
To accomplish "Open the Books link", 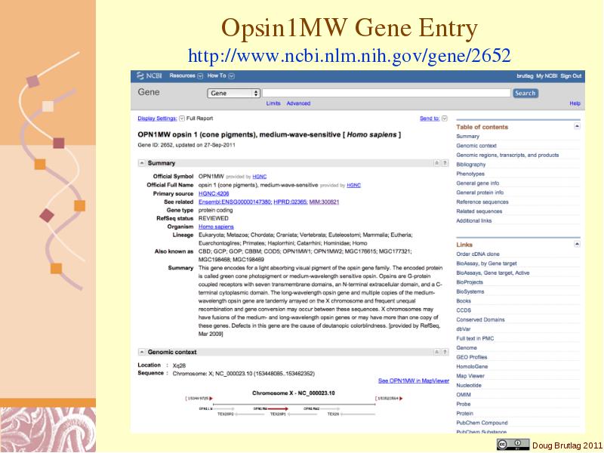I will click(x=464, y=300).
